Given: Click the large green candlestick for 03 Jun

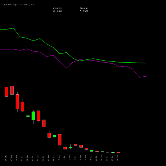Looking at the screenshot, I should [x=33, y=116].
